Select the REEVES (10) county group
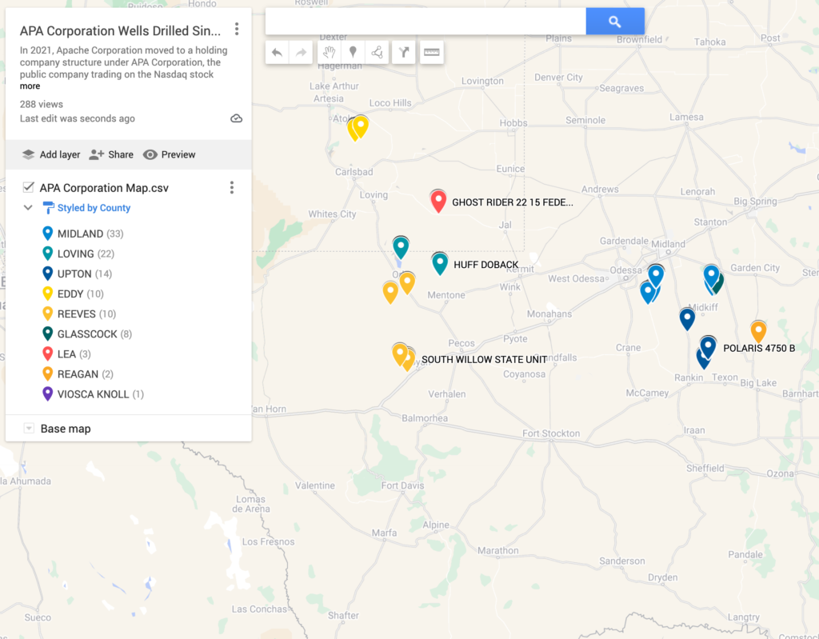 point(79,314)
